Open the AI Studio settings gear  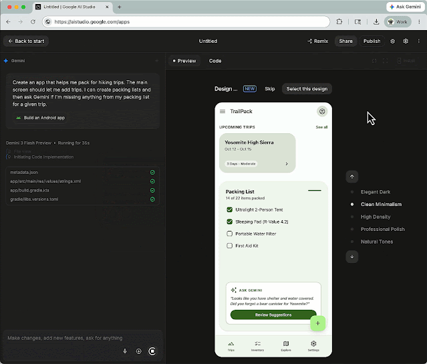pyautogui.click(x=406, y=41)
